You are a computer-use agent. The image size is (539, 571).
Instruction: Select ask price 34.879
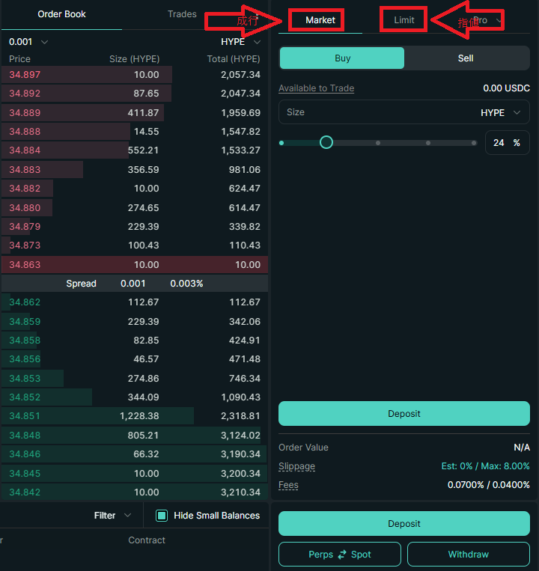(25, 227)
